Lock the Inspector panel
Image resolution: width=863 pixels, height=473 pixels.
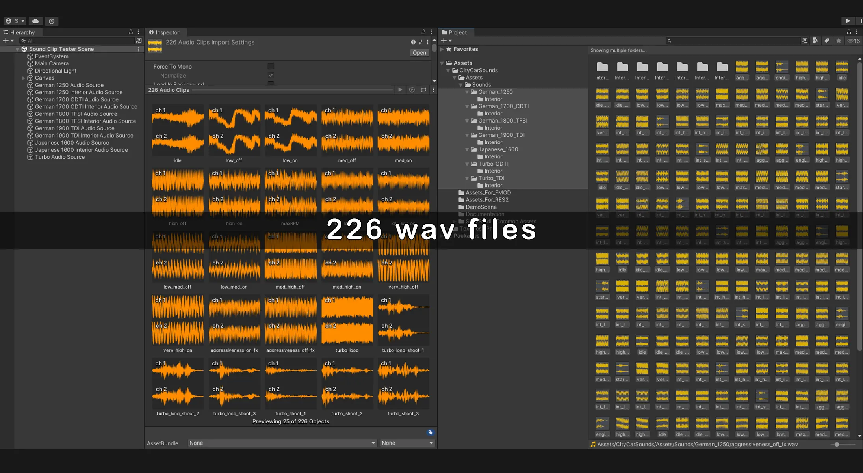click(x=423, y=32)
